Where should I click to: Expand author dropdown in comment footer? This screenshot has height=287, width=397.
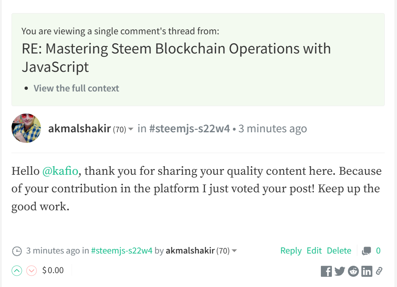pos(234,251)
